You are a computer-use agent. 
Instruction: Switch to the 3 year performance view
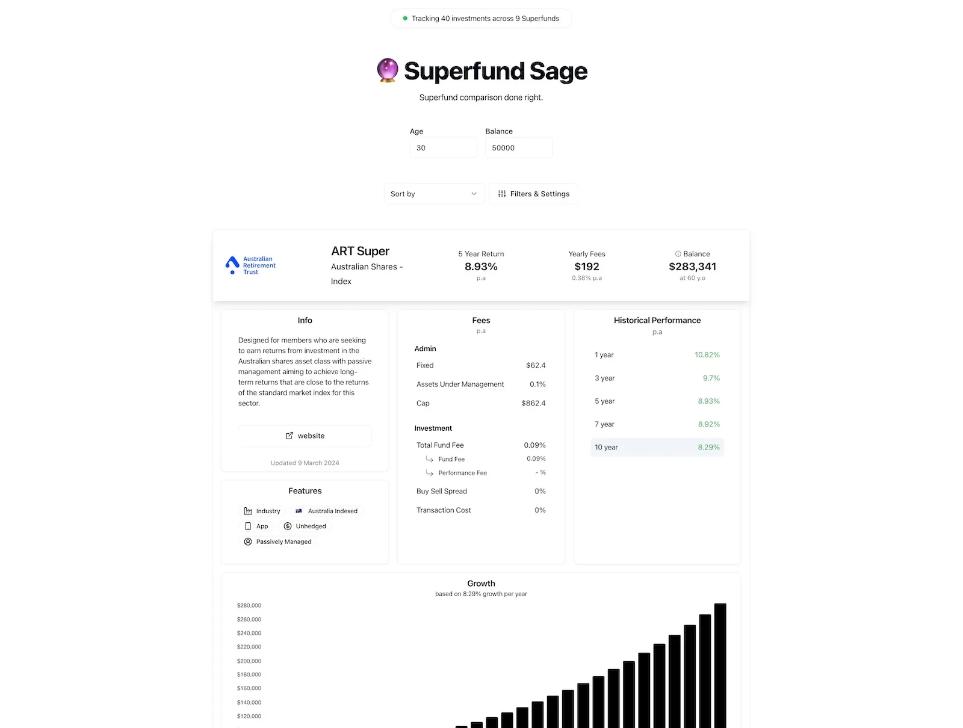(x=657, y=378)
